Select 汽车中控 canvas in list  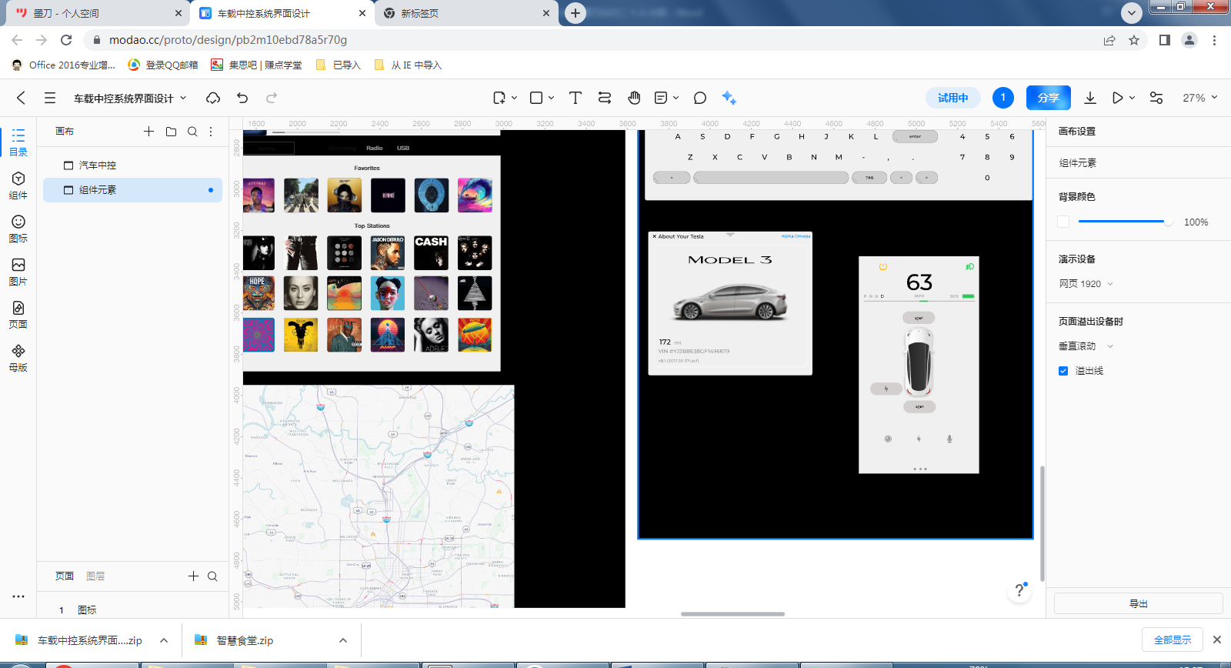(x=132, y=165)
